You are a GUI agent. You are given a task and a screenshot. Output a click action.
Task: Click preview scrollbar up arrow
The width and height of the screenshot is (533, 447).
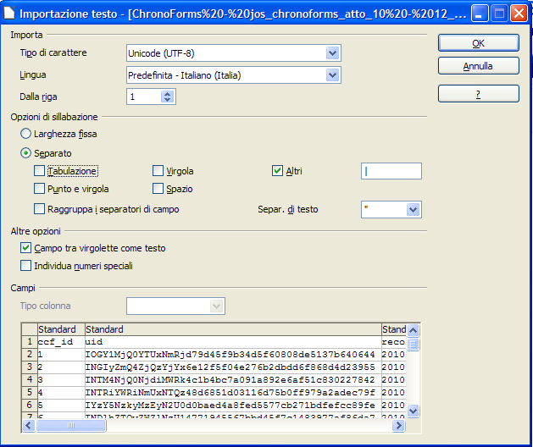point(413,330)
